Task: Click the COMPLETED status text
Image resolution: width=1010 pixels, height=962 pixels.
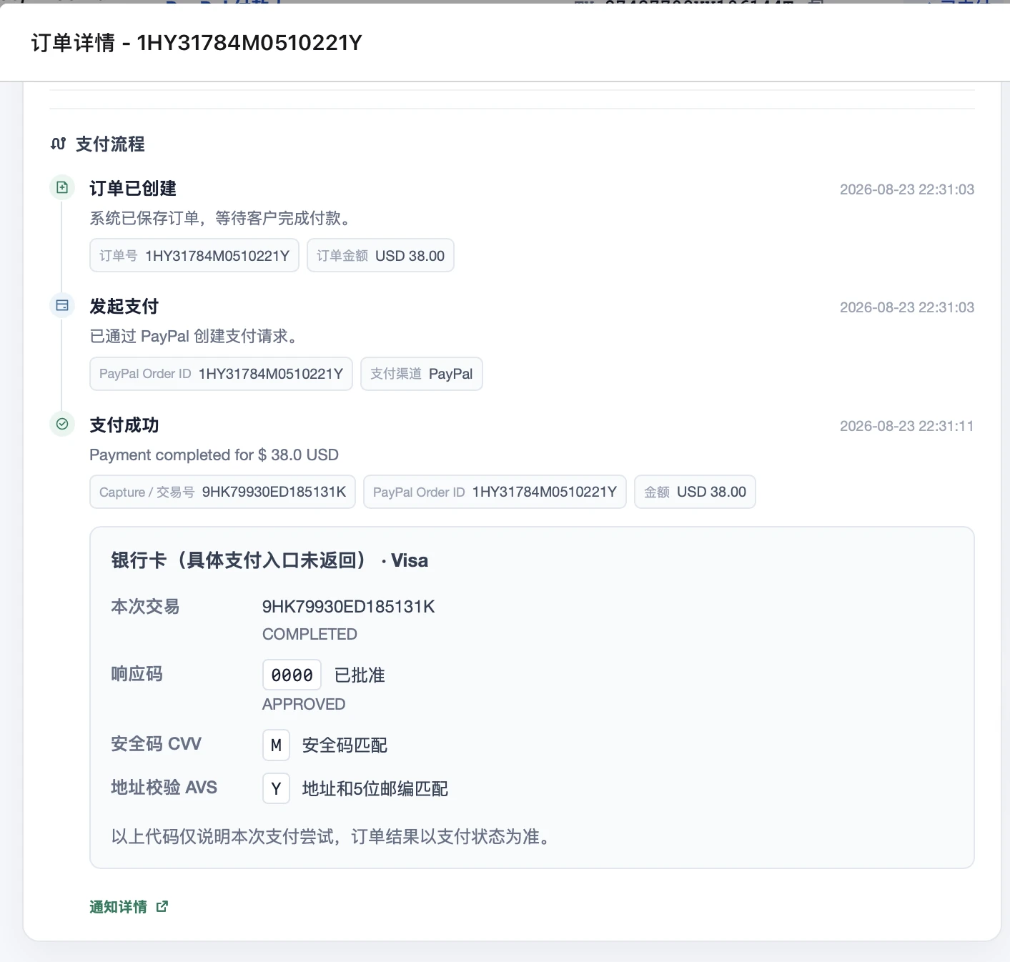Action: 310,634
